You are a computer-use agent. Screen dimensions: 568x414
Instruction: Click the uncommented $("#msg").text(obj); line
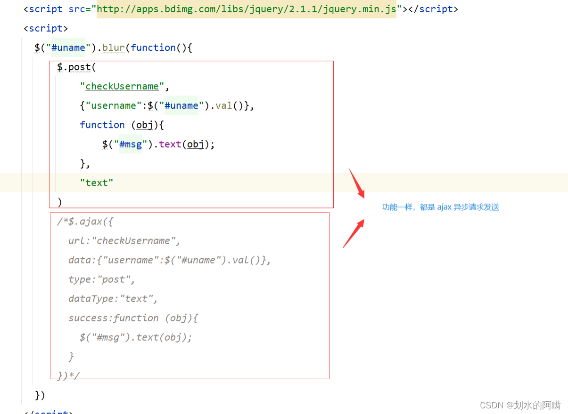[x=158, y=144]
